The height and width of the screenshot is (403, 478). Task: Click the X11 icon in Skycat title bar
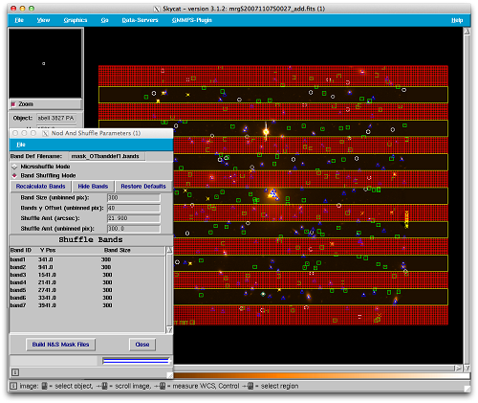[x=157, y=9]
